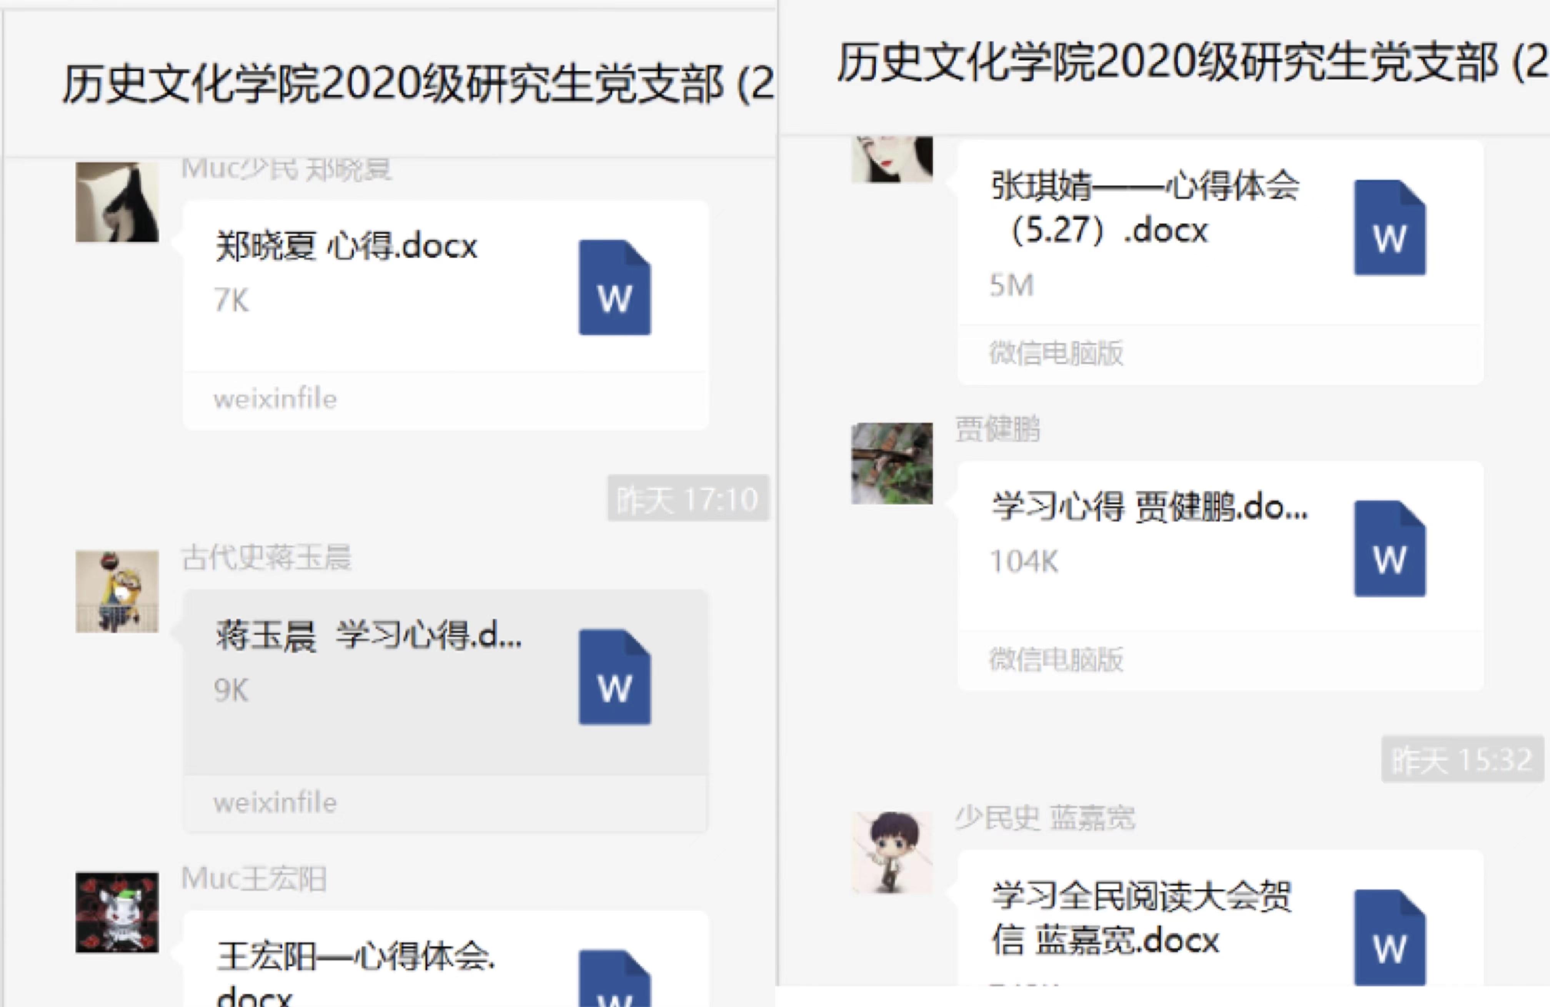This screenshot has height=1007, width=1550.
Task: Open the 蒋玉晨 学习心得 file message
Action: point(445,711)
